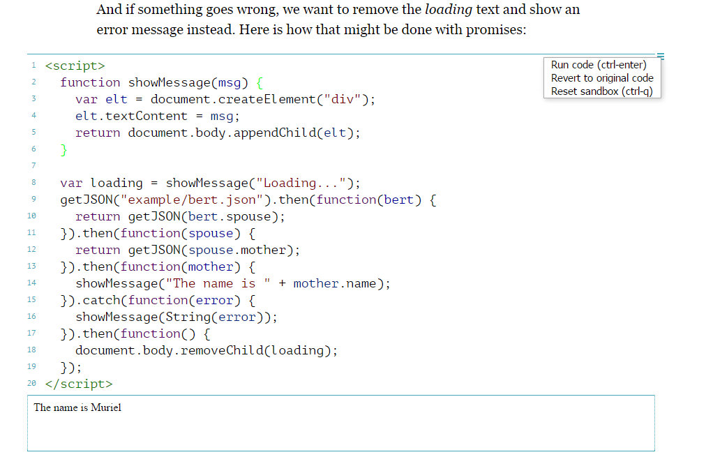The height and width of the screenshot is (457, 706).
Task: Choose Run code (ctrl-enter)
Action: click(x=599, y=65)
